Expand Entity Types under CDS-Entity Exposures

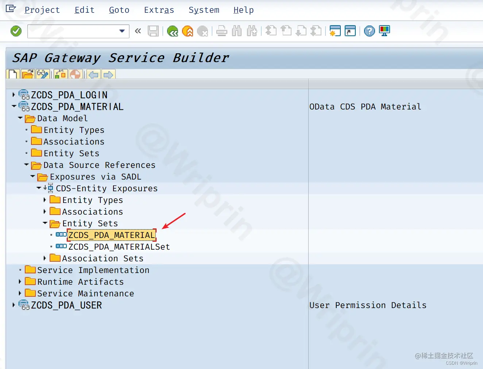[45, 200]
